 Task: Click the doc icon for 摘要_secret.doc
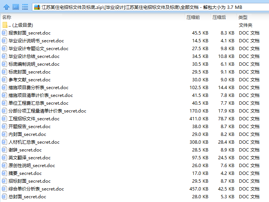pos(4,173)
